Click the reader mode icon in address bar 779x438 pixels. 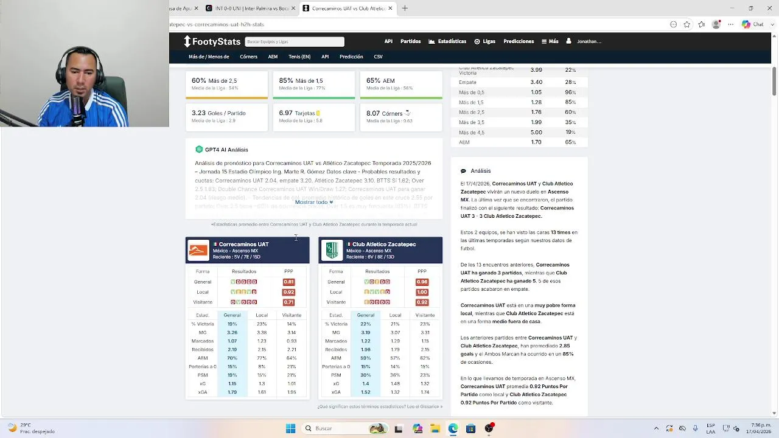673,24
